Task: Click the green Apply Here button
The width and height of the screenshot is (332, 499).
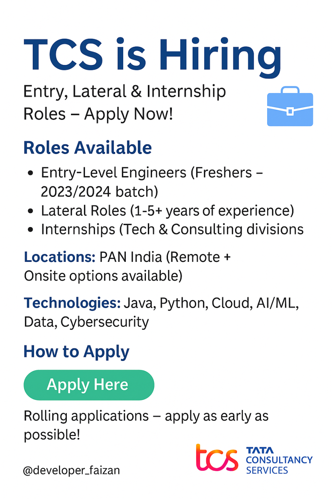Action: [x=89, y=385]
